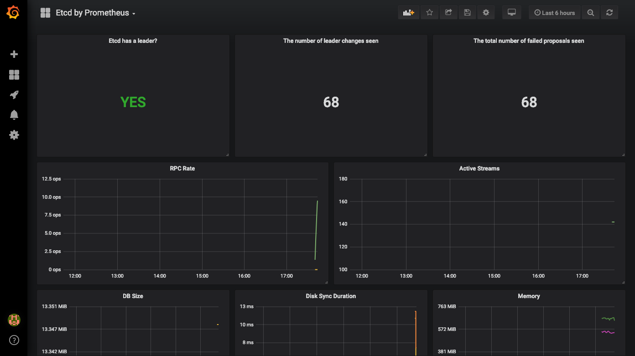Share the dashboard via share icon
The width and height of the screenshot is (635, 356).
point(448,13)
